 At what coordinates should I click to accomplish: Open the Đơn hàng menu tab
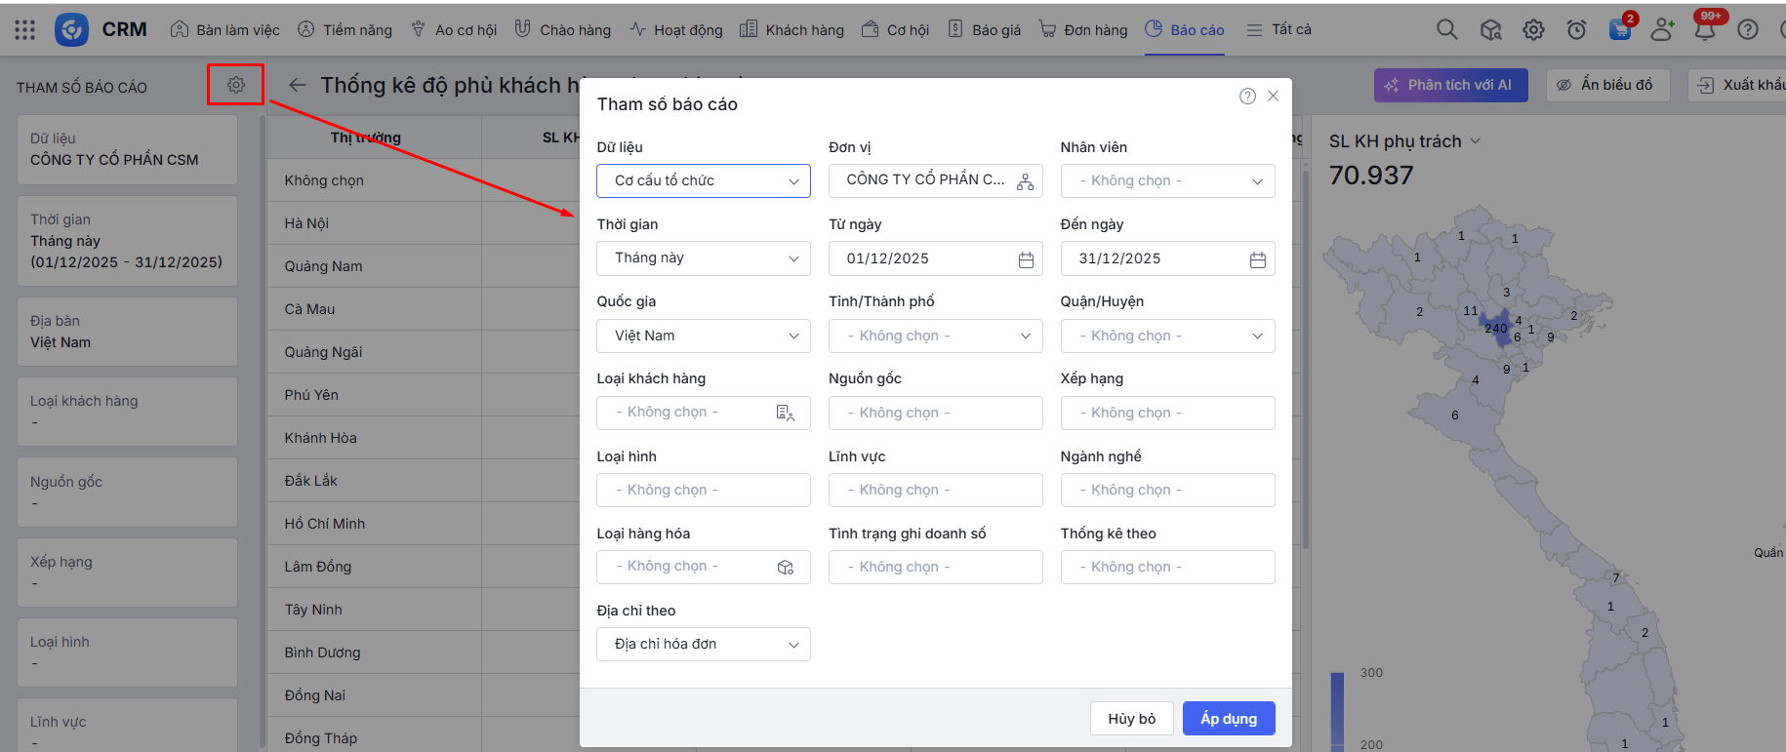coord(1083,30)
